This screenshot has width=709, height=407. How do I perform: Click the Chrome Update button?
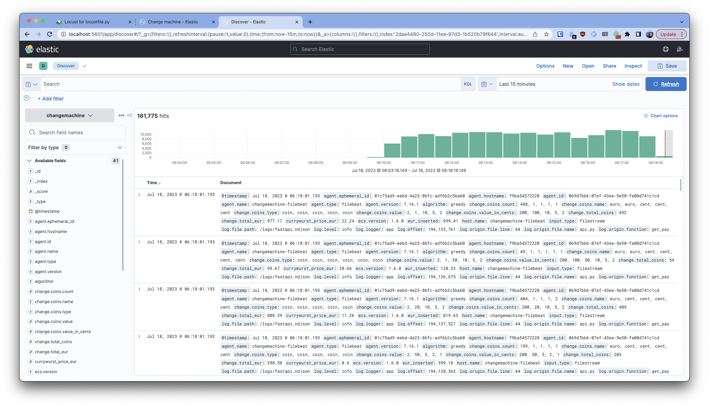[671, 34]
